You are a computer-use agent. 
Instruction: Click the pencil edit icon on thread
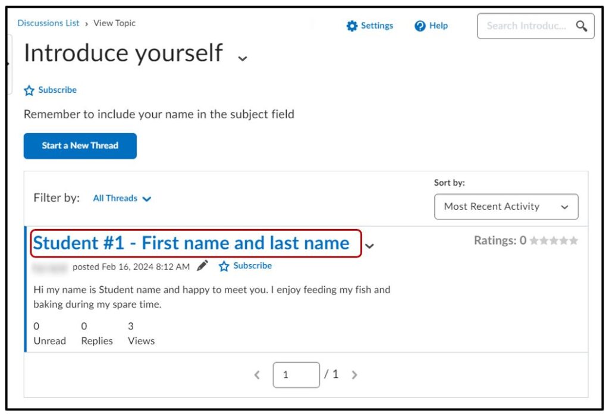click(x=202, y=266)
